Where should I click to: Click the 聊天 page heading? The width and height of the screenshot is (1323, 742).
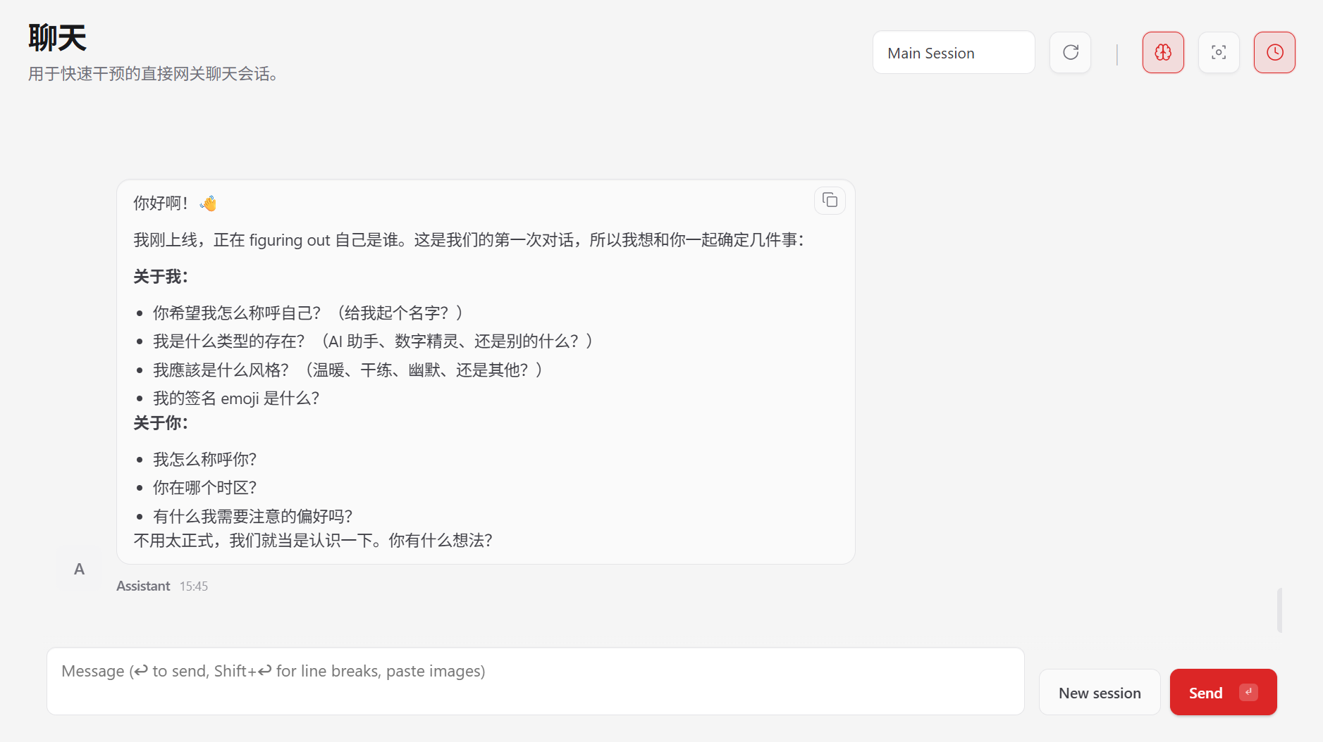click(x=57, y=38)
